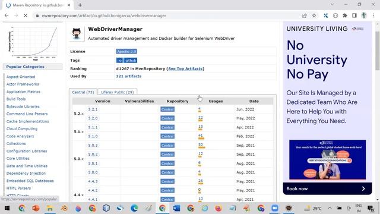Click the WebDriverManager GitHub logo image
This screenshot has width=380, height=214.
tap(77, 33)
